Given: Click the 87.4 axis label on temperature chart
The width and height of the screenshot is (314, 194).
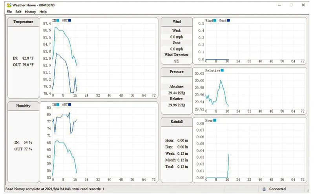Looking at the screenshot, I should point(47,24).
